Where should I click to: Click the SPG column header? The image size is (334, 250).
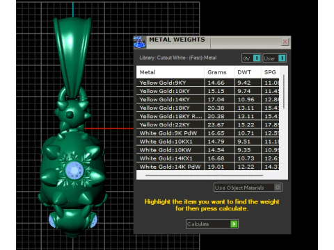[270, 72]
